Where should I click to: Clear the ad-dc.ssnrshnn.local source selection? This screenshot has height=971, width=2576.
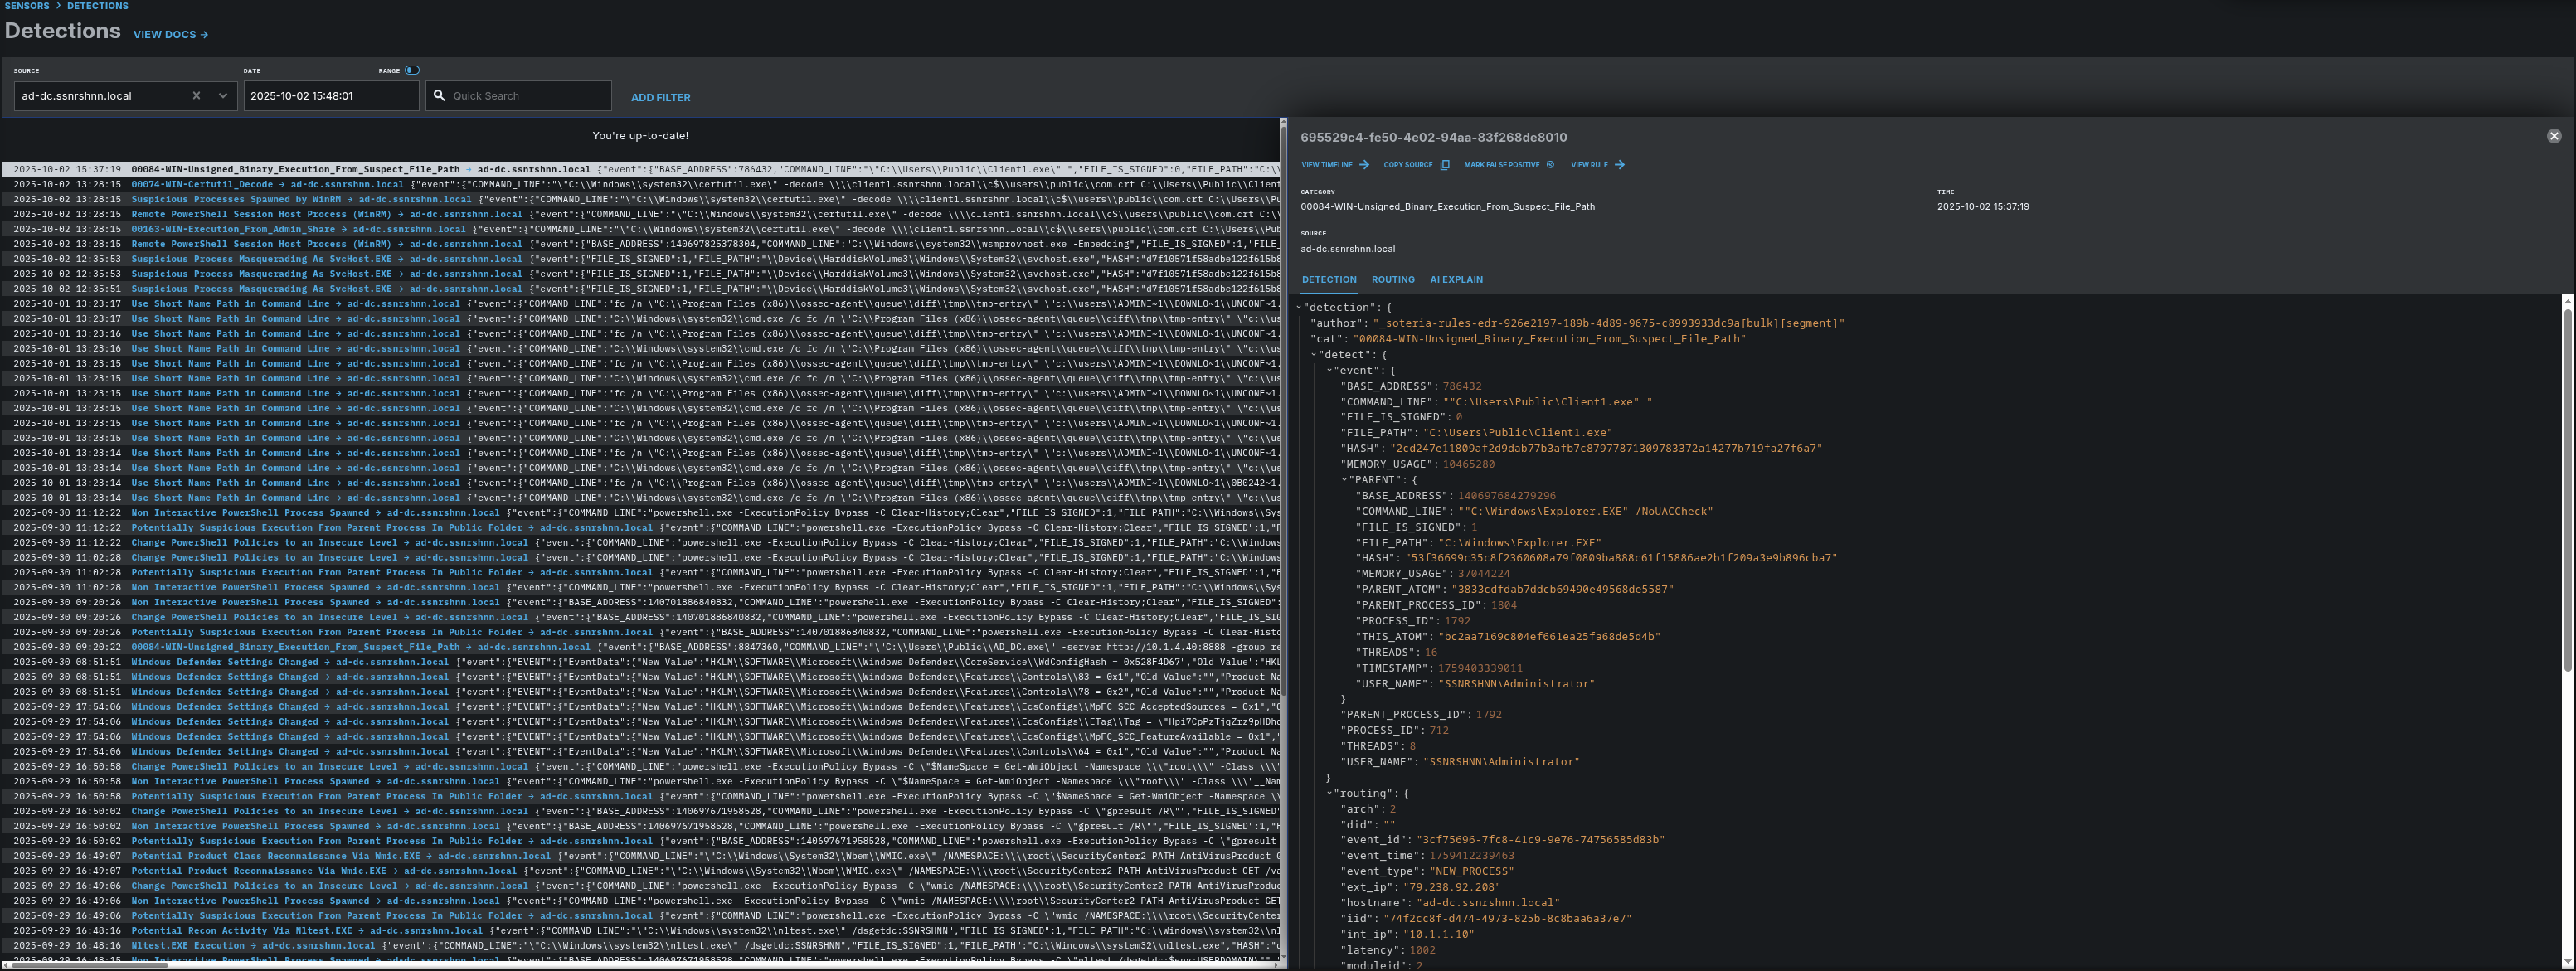click(x=196, y=96)
